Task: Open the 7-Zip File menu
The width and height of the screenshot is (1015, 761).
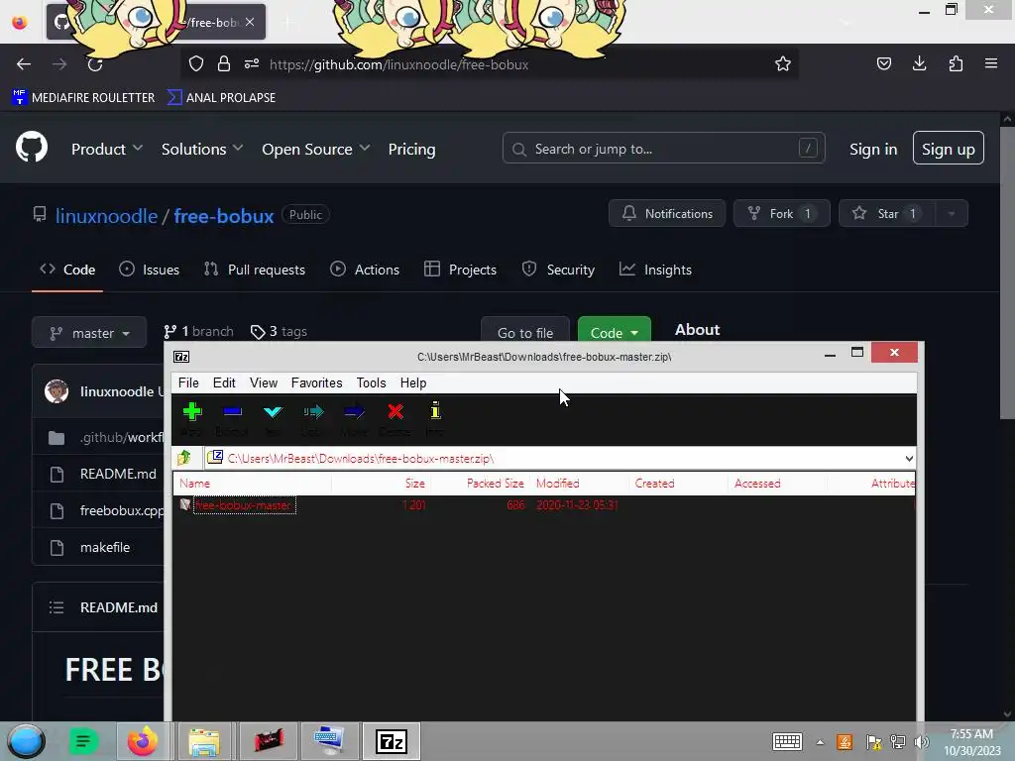Action: [188, 383]
